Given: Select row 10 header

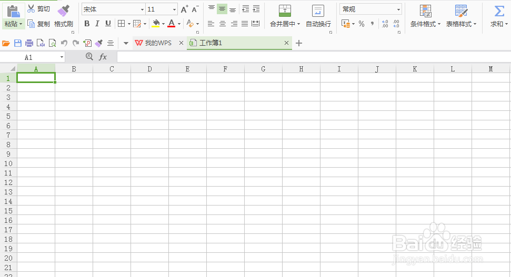Looking at the screenshot, I should point(8,163).
